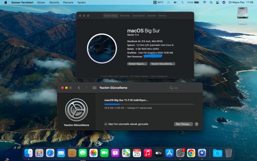This screenshot has height=161, width=257.
Task: Click the Ara search field
Action: tap(184, 88)
